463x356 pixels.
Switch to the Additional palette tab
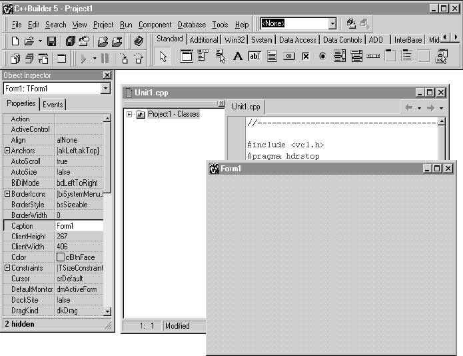tap(204, 40)
